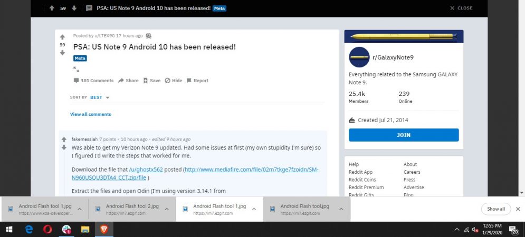This screenshot has height=237, width=525.
Task: Hide the PSA post
Action: [x=174, y=81]
